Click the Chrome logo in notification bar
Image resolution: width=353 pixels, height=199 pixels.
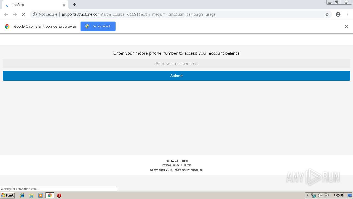pyautogui.click(x=7, y=27)
